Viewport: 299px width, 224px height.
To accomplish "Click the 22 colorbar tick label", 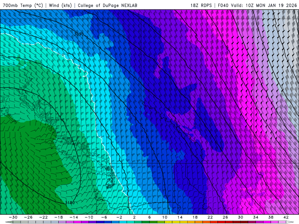I will [210, 217].
